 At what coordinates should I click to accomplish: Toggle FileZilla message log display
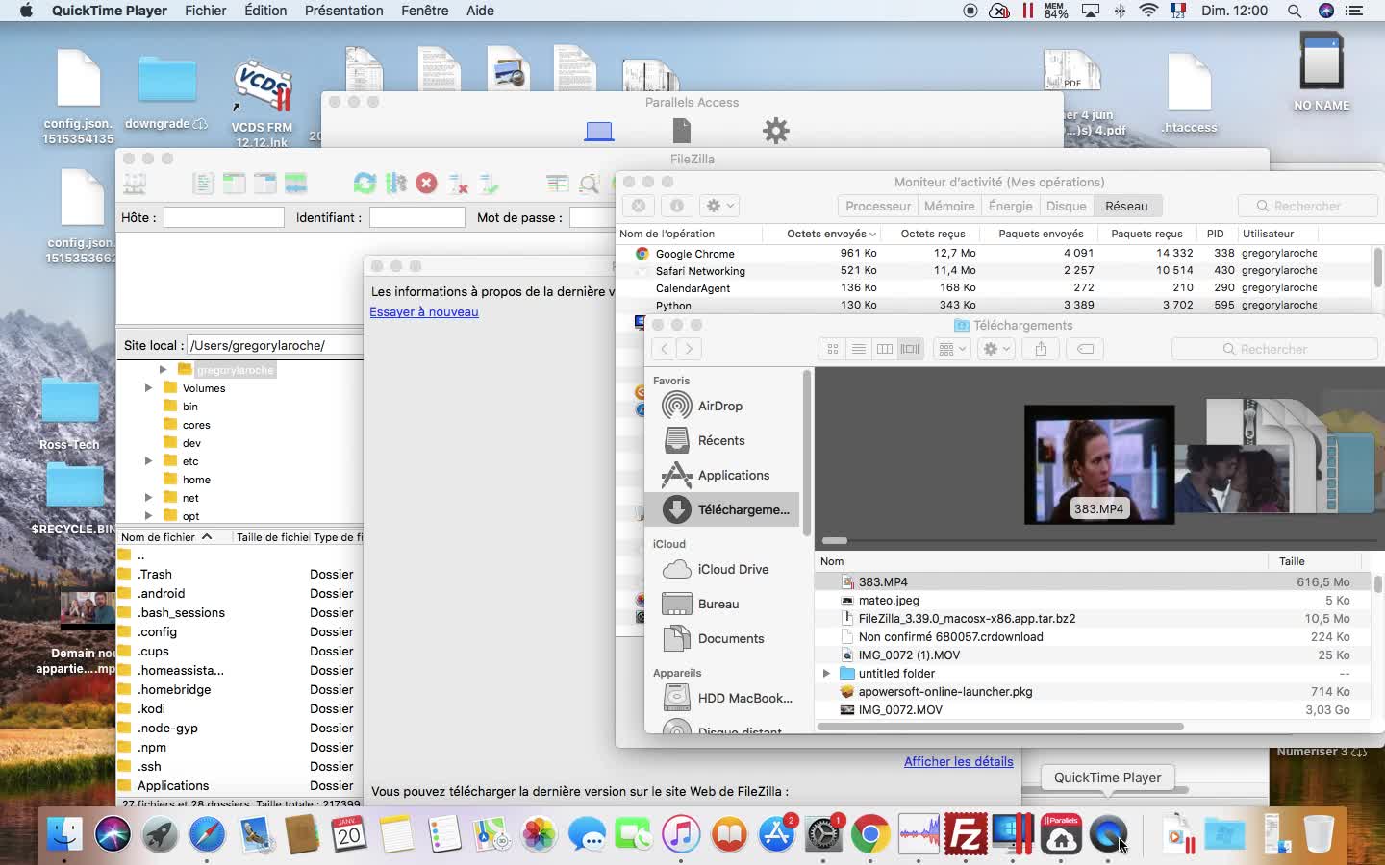click(x=203, y=183)
